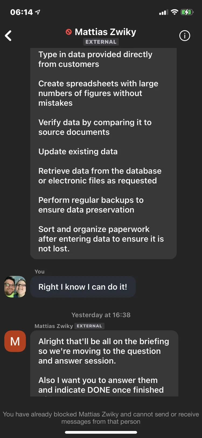Tap the 'already blocked' notice text
This screenshot has height=438, width=202.
101,418
